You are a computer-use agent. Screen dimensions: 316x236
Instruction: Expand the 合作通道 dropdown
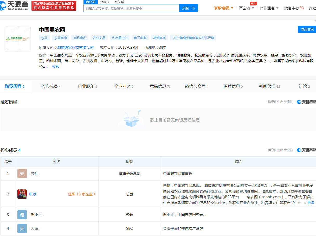tap(269, 8)
